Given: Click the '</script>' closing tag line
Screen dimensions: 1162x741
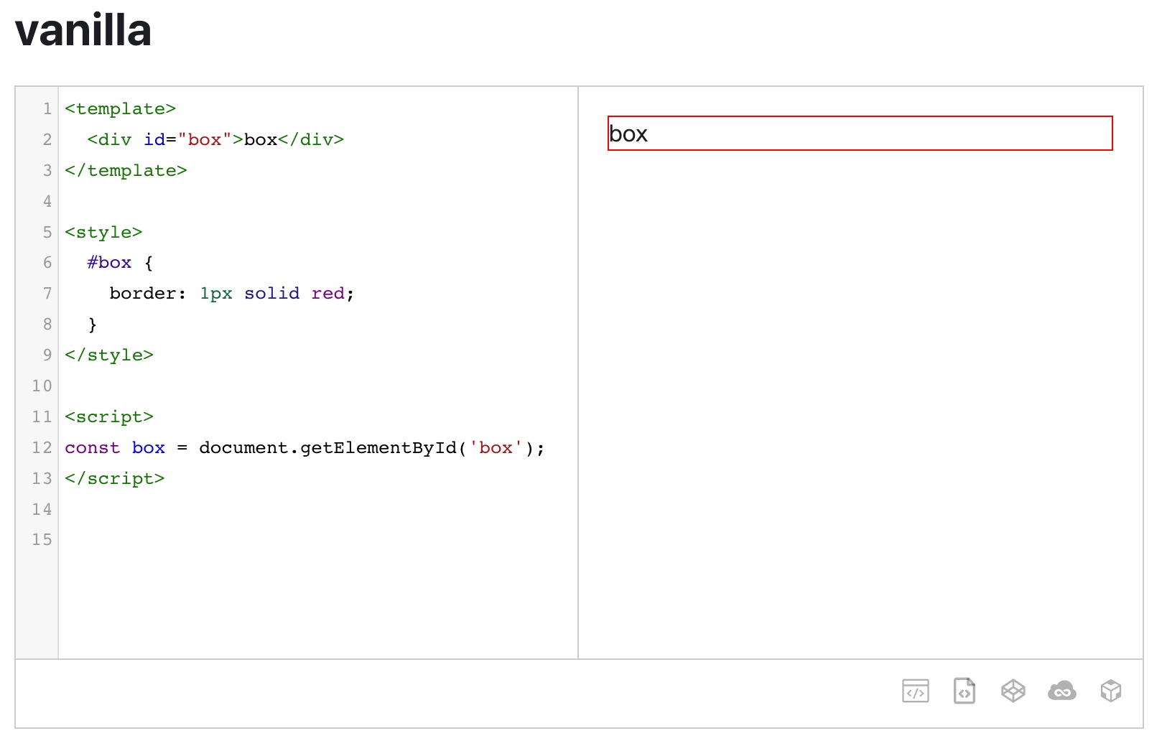Looking at the screenshot, I should click(x=115, y=478).
